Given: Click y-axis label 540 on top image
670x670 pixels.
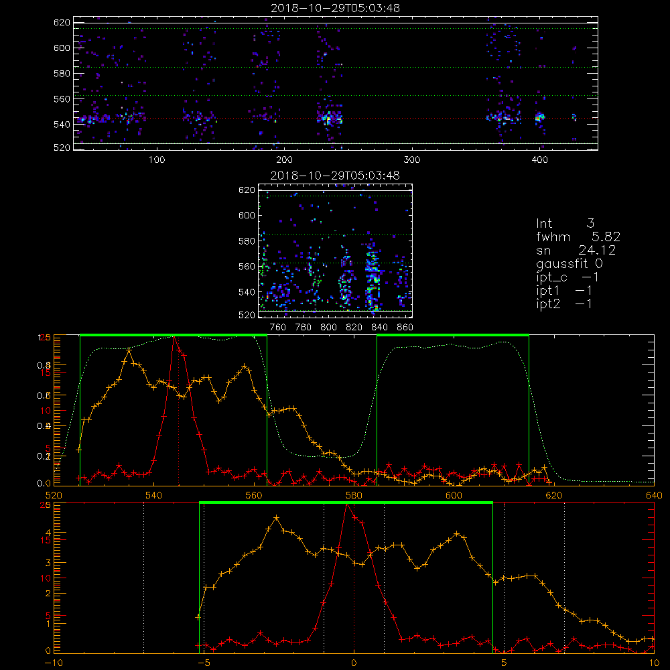Looking at the screenshot, I should click(x=62, y=125).
